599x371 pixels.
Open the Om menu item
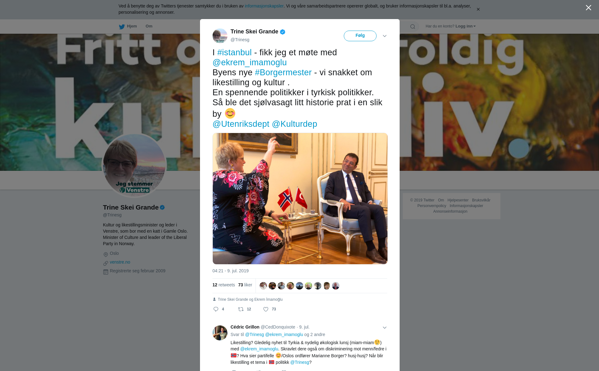149,26
